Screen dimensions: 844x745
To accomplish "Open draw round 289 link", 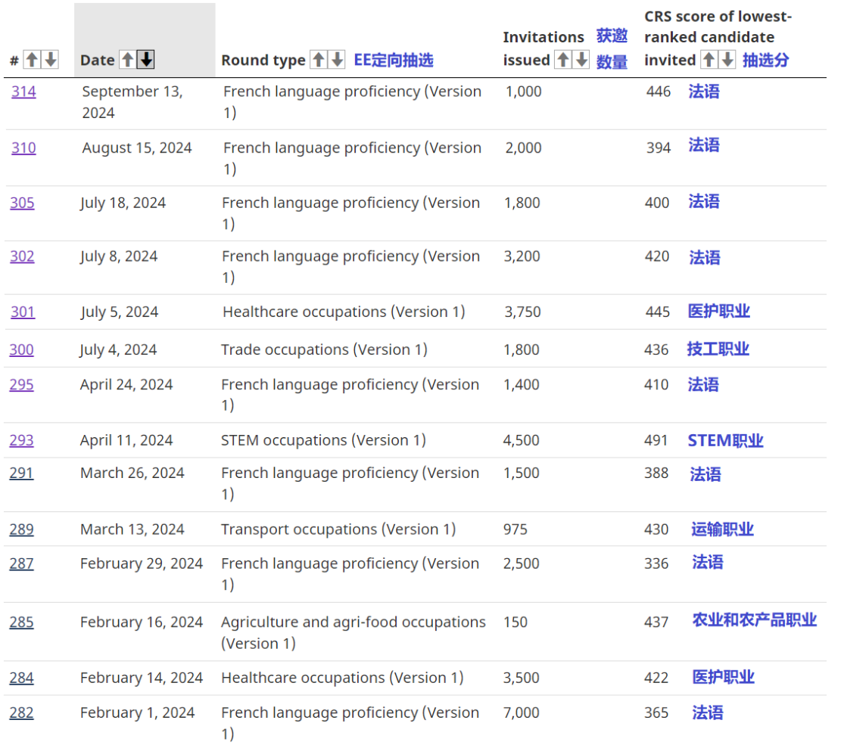I will pyautogui.click(x=21, y=529).
